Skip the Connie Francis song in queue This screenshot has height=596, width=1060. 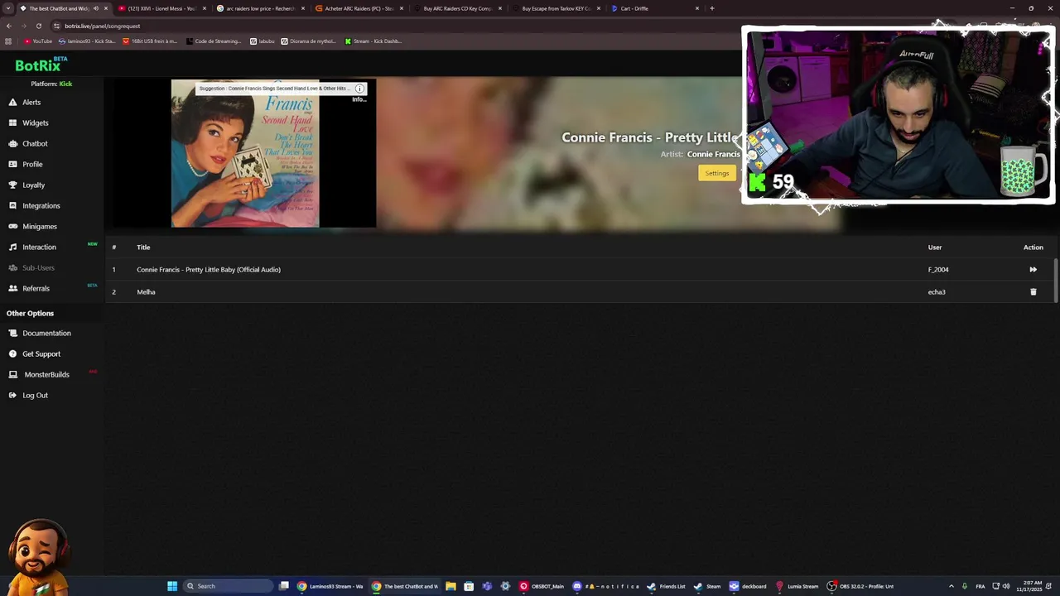coord(1033,269)
